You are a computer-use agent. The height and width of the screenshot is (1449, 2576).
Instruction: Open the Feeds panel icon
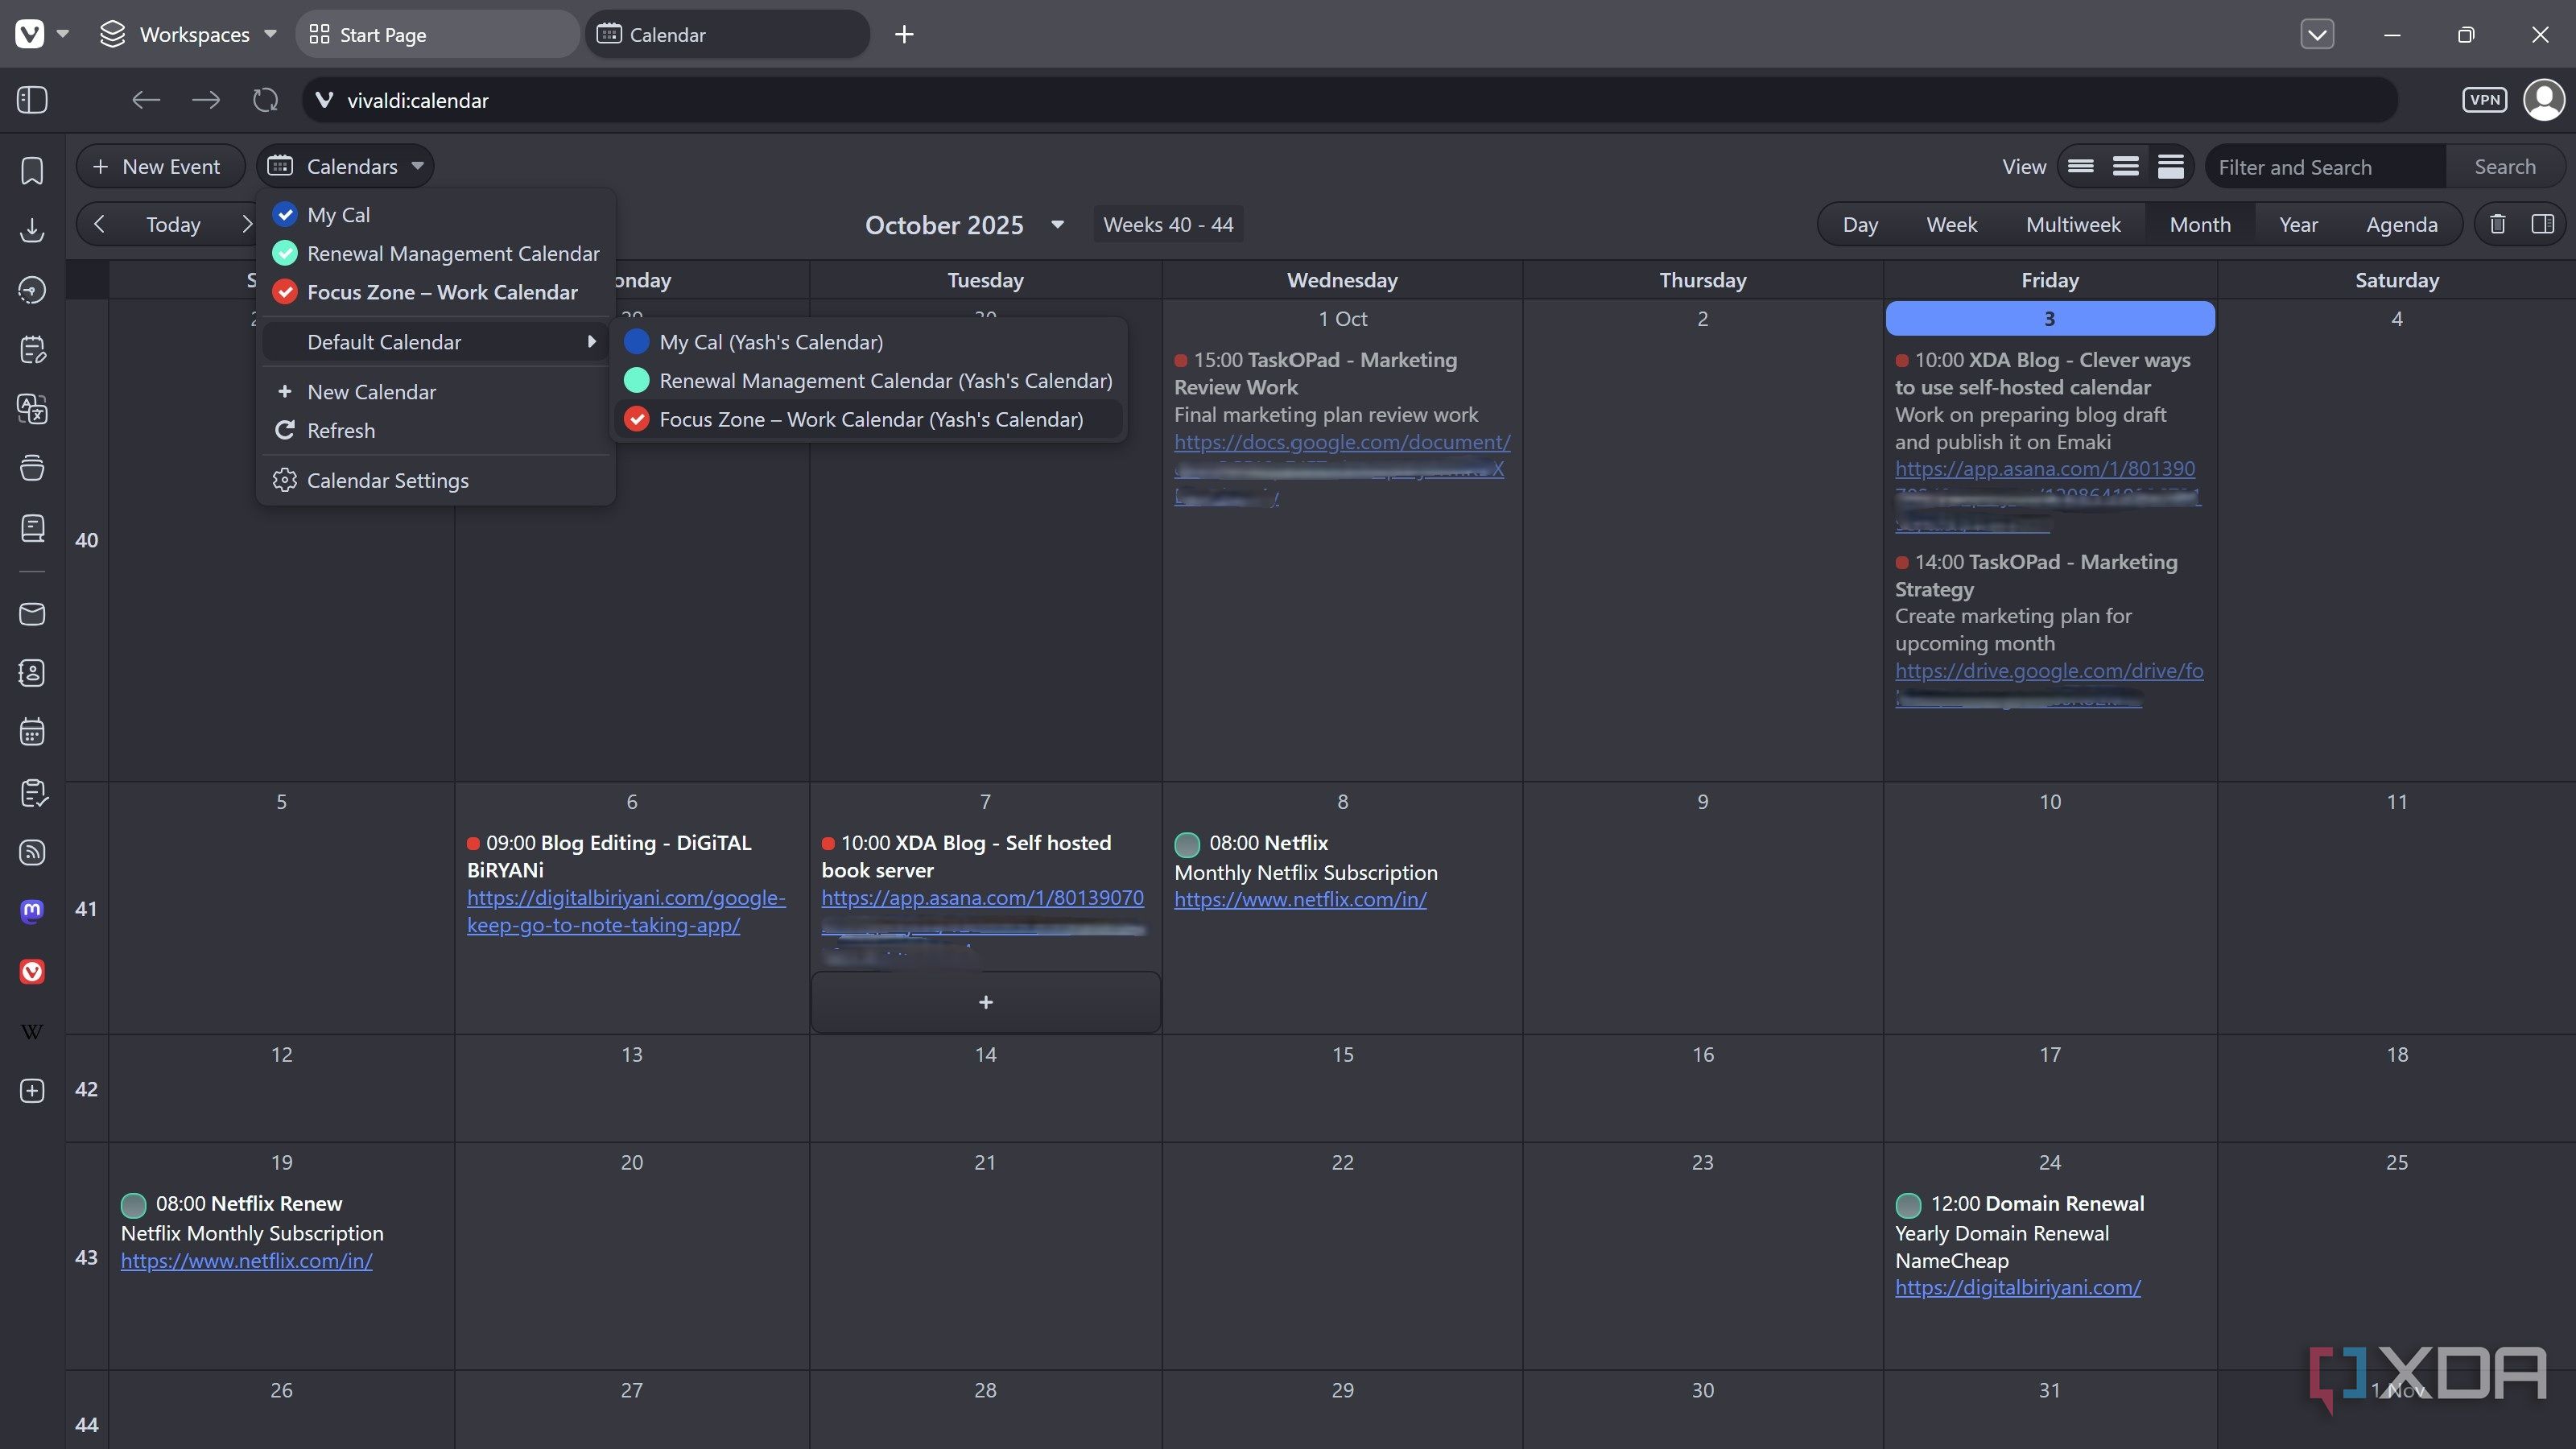[32, 852]
